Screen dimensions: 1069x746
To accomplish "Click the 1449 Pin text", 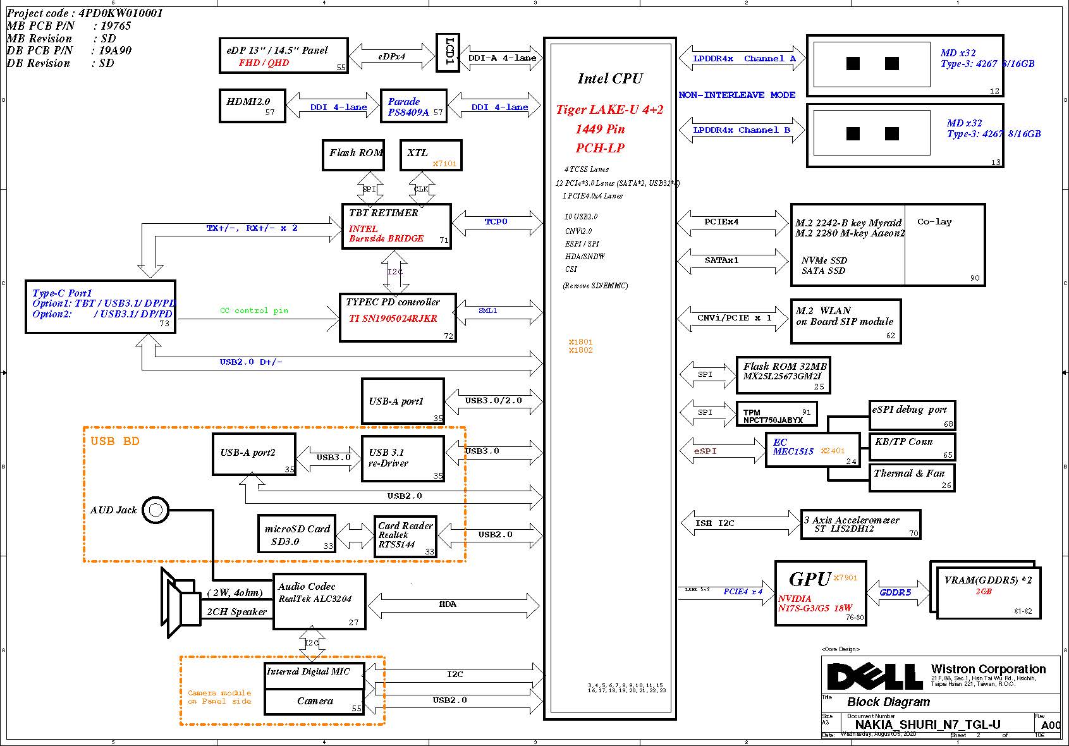I will [600, 129].
